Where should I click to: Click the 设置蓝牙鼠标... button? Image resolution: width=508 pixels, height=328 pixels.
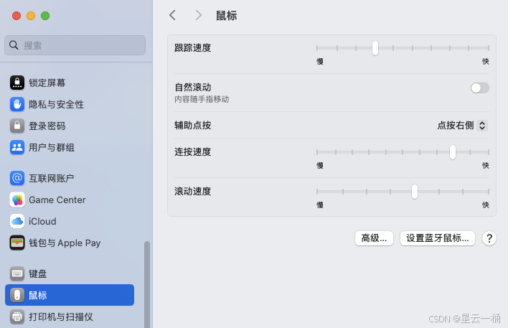tap(438, 238)
